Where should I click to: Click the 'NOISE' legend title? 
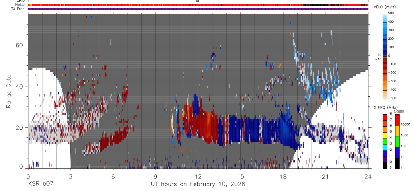pos(399,112)
